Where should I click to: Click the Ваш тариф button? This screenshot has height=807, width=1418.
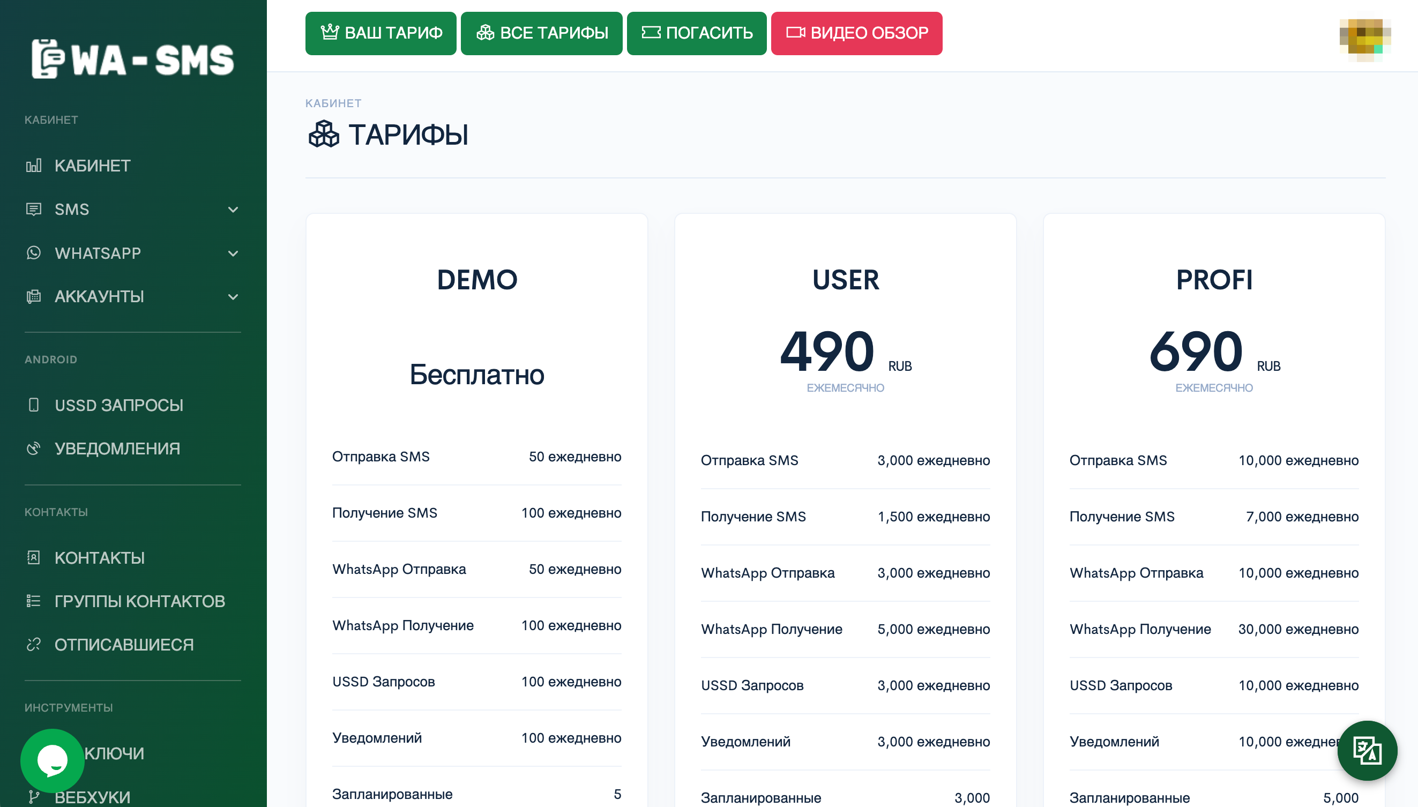(x=380, y=33)
